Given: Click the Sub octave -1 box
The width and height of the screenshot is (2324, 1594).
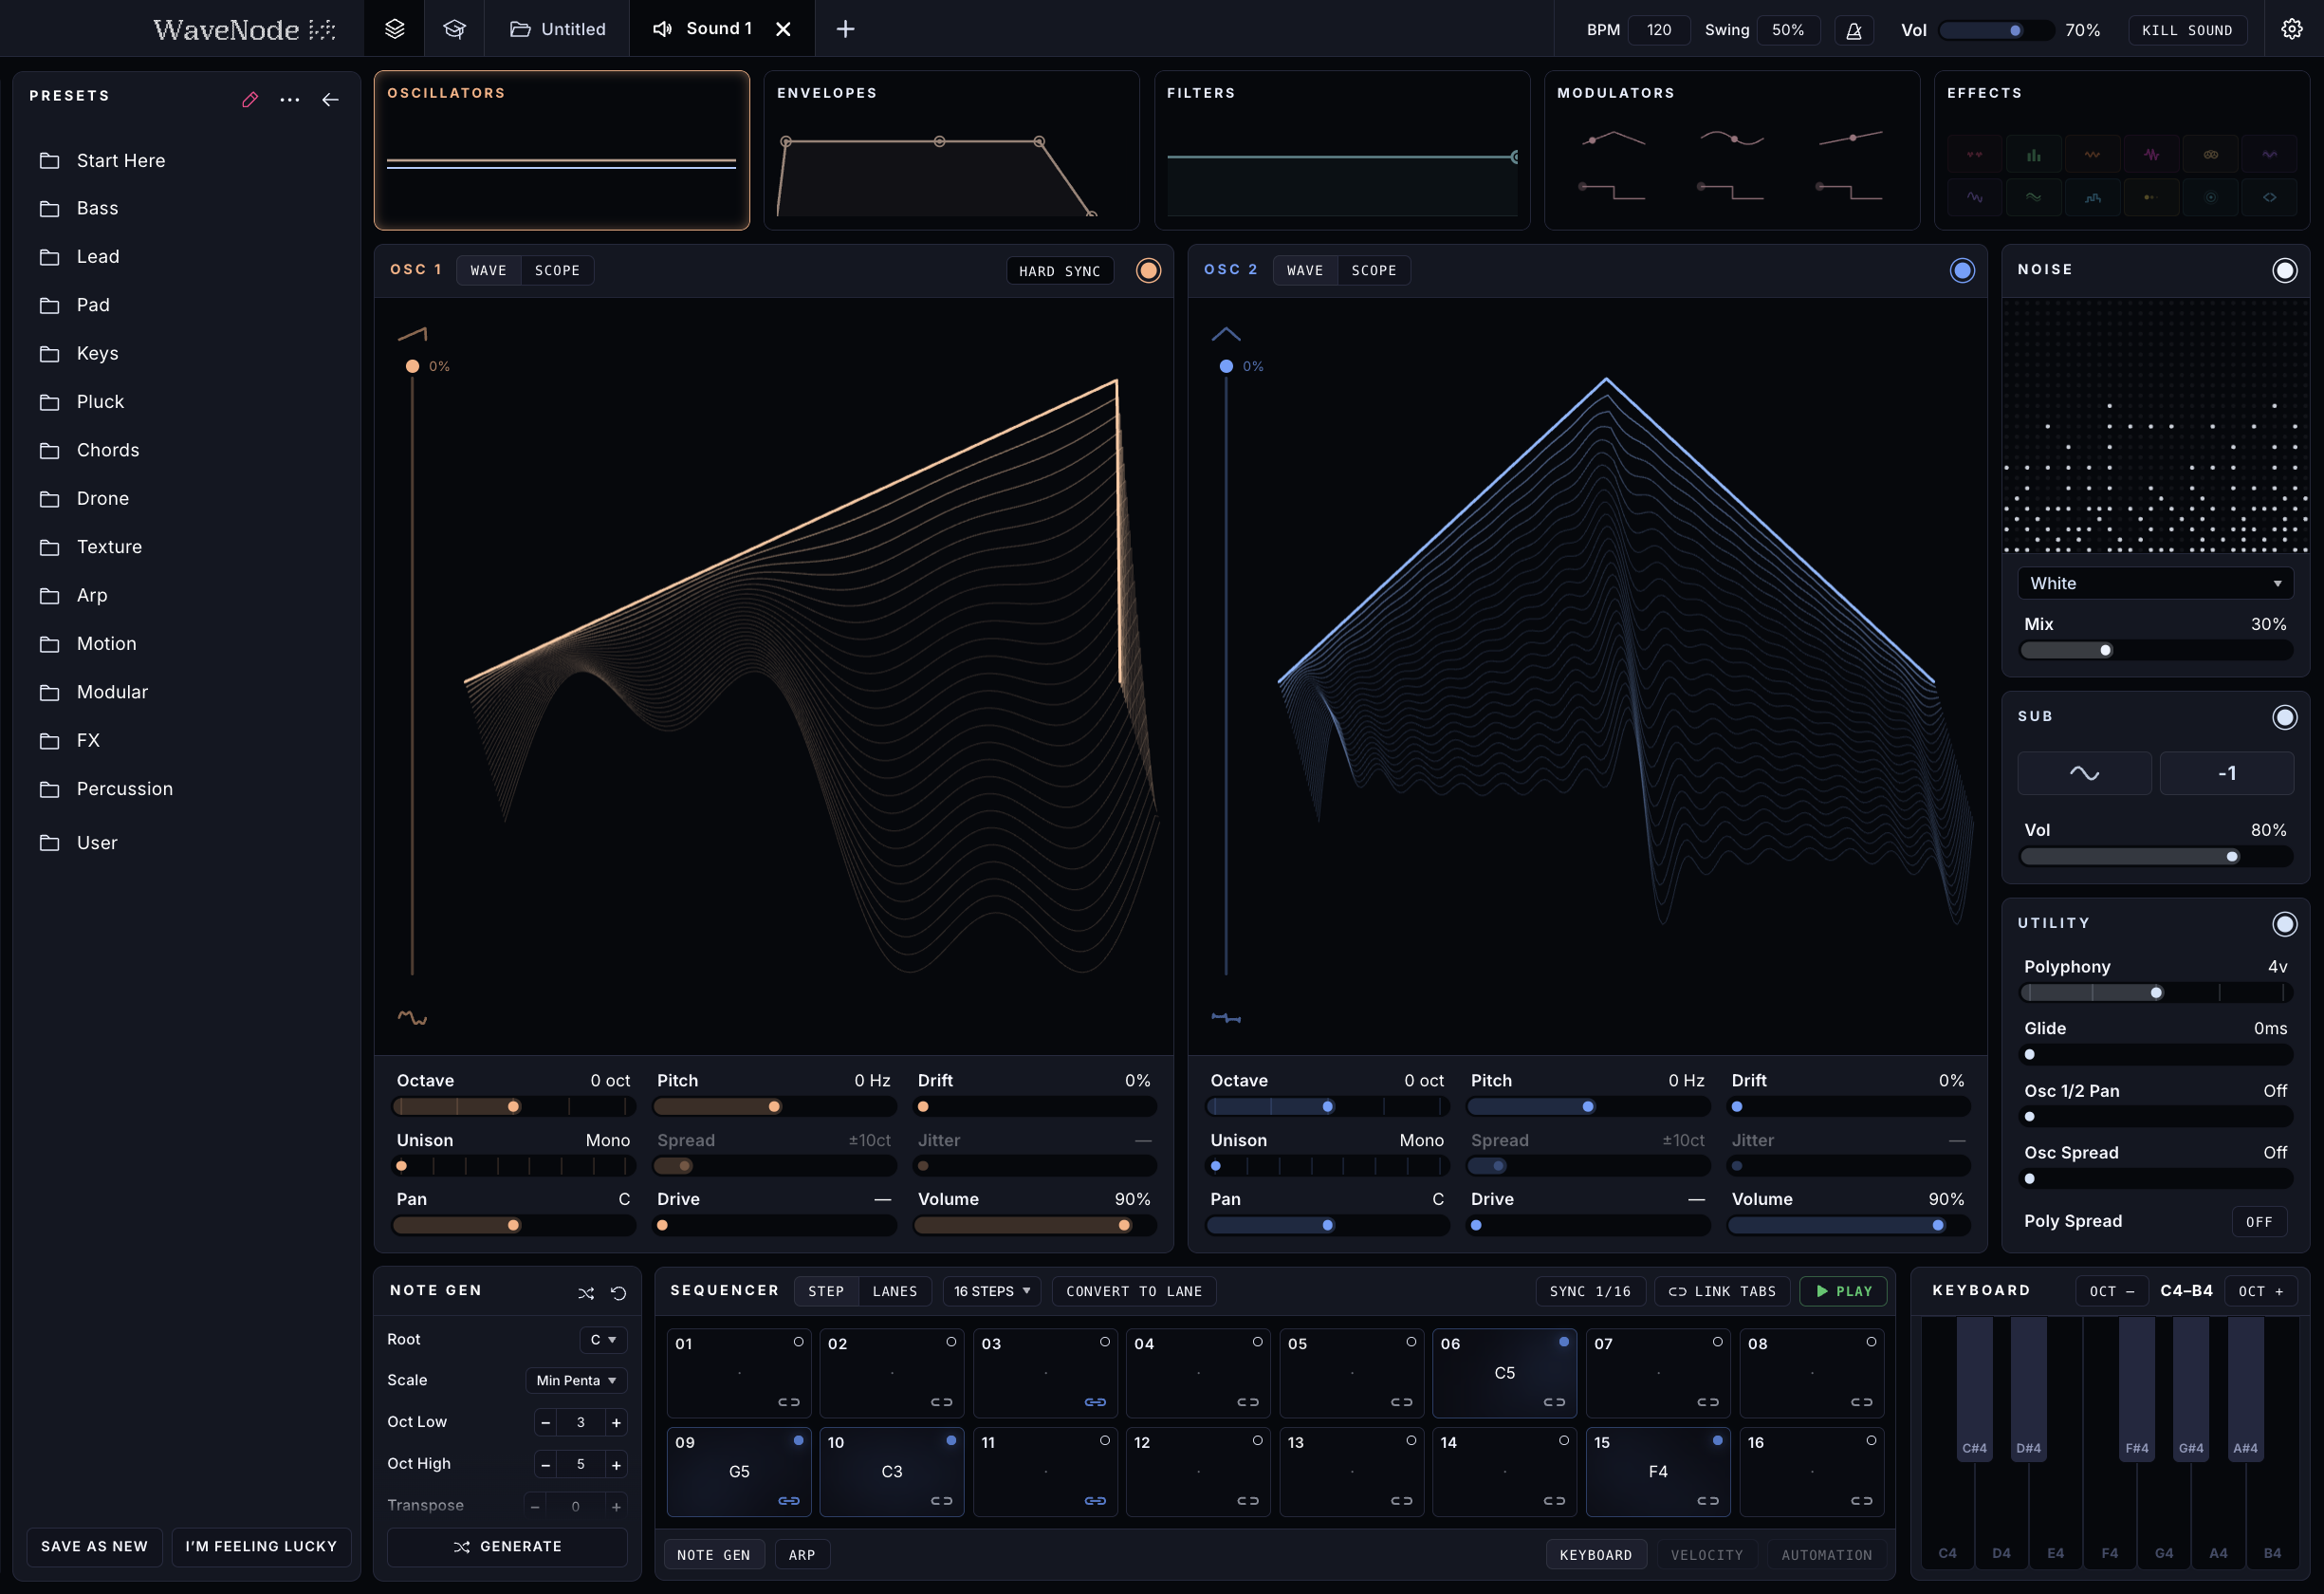Looking at the screenshot, I should (x=2226, y=773).
